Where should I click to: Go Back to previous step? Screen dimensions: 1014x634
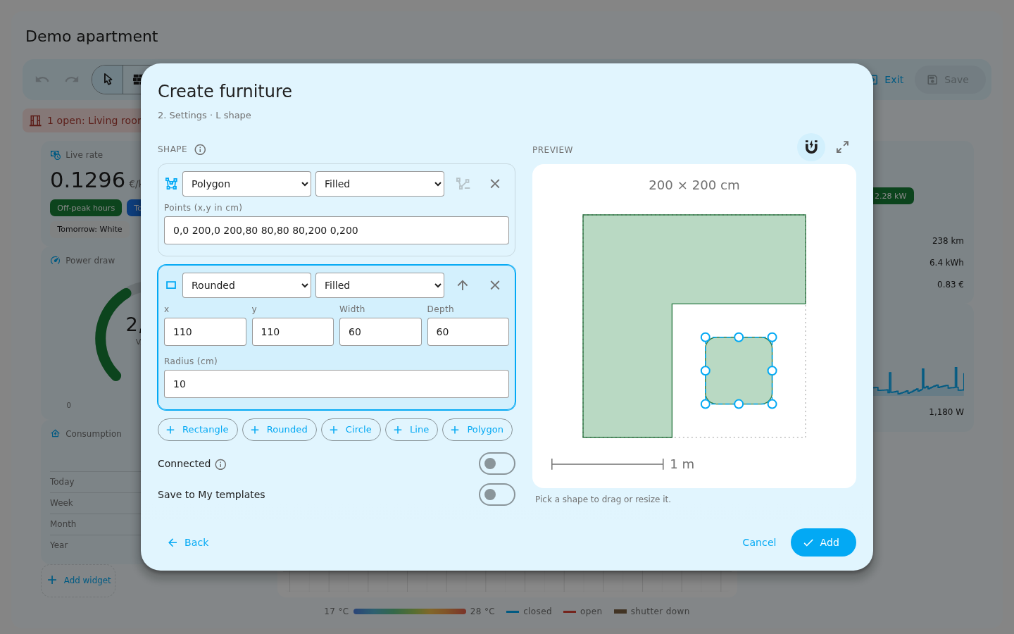188,542
